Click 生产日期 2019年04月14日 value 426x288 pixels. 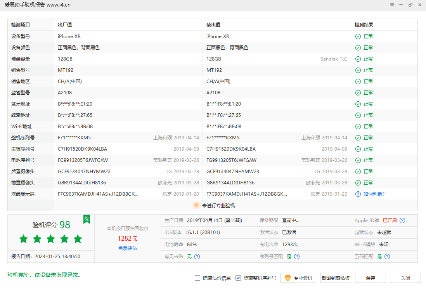click(x=215, y=220)
